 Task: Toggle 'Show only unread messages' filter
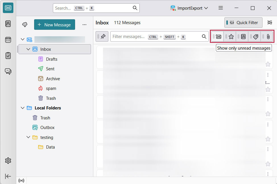pyautogui.click(x=218, y=36)
